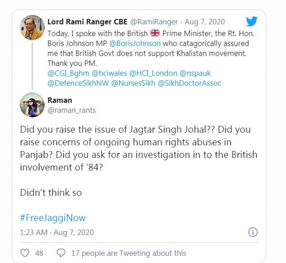The height and width of the screenshot is (263, 286).
Task: Open the @SikhDoctorAssoc mention
Action: click(191, 83)
